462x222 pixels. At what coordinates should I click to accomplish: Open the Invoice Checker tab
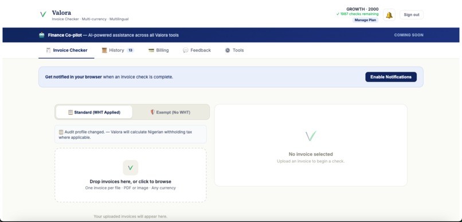point(66,50)
